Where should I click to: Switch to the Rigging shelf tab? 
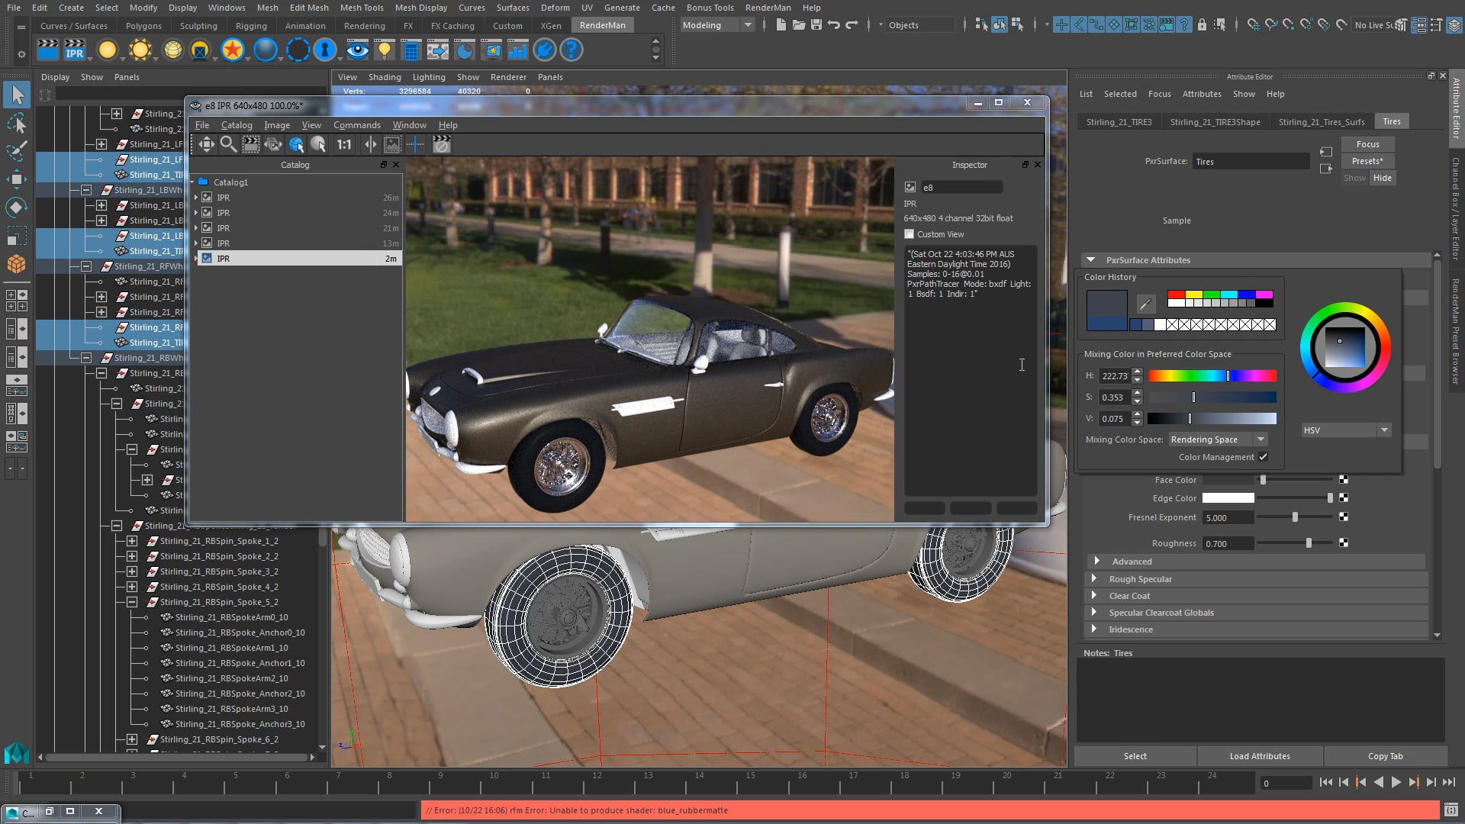point(251,26)
